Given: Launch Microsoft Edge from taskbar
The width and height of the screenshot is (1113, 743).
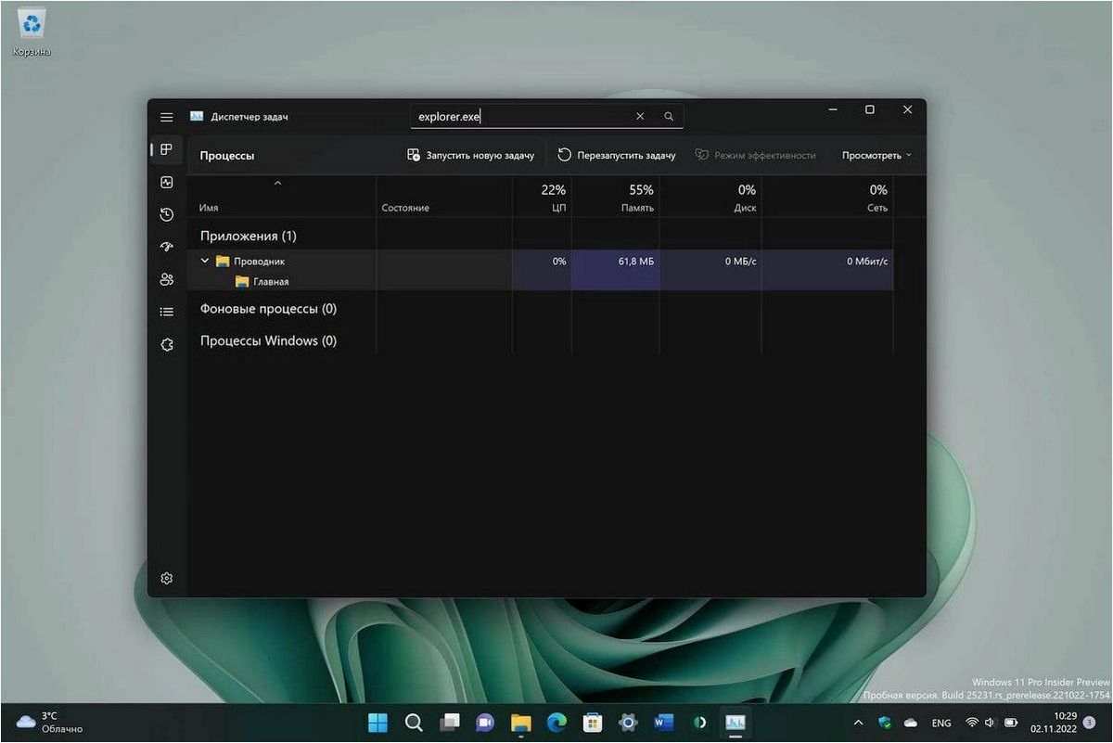Looking at the screenshot, I should click(x=556, y=723).
